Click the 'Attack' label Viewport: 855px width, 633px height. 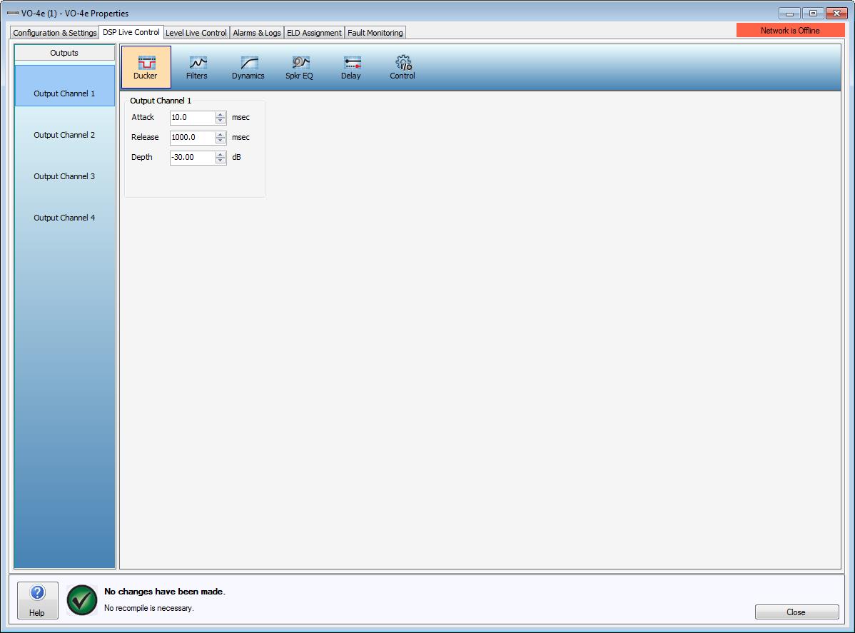tap(143, 117)
